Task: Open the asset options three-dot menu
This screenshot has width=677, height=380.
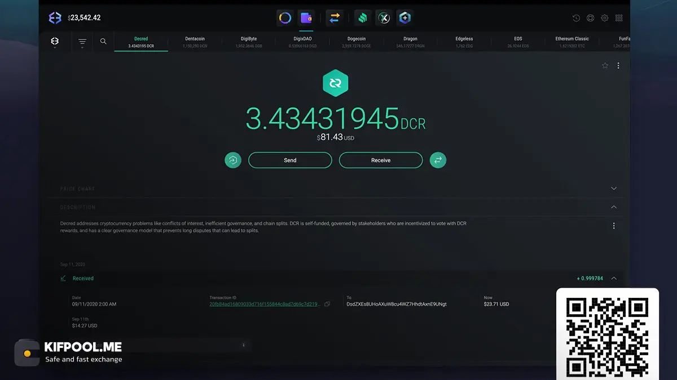Action: click(618, 66)
